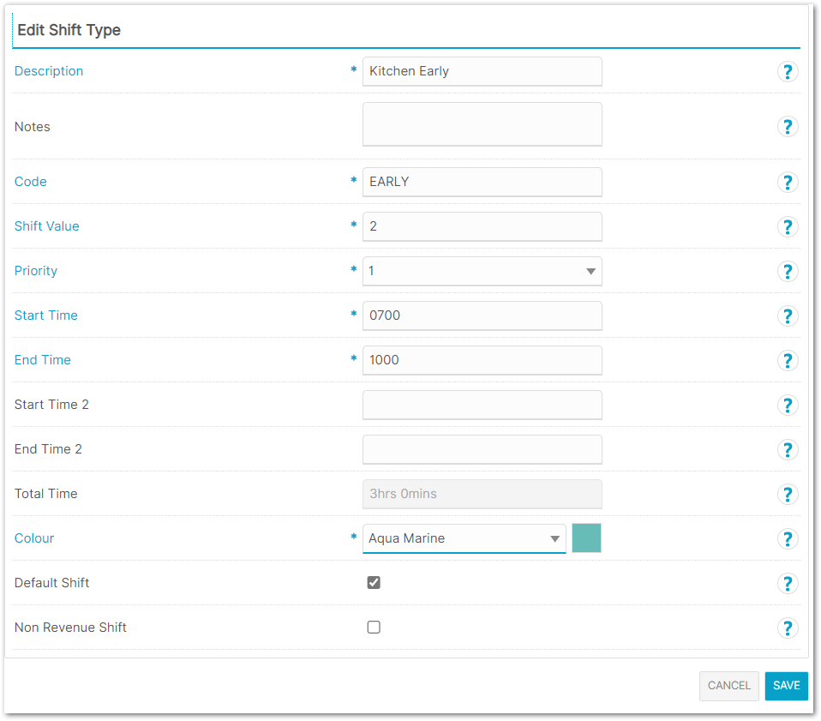Click the help icon beside End Time 2
821x721 pixels.
(x=788, y=449)
